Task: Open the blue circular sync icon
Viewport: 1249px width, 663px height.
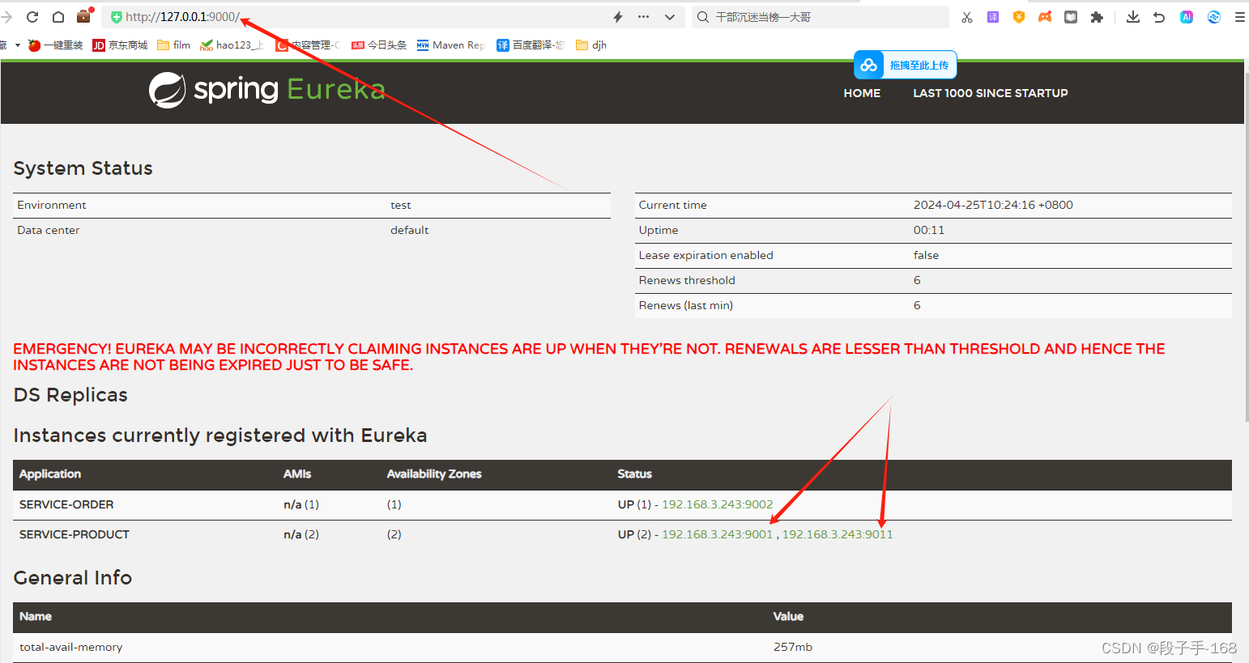Action: 1213,17
